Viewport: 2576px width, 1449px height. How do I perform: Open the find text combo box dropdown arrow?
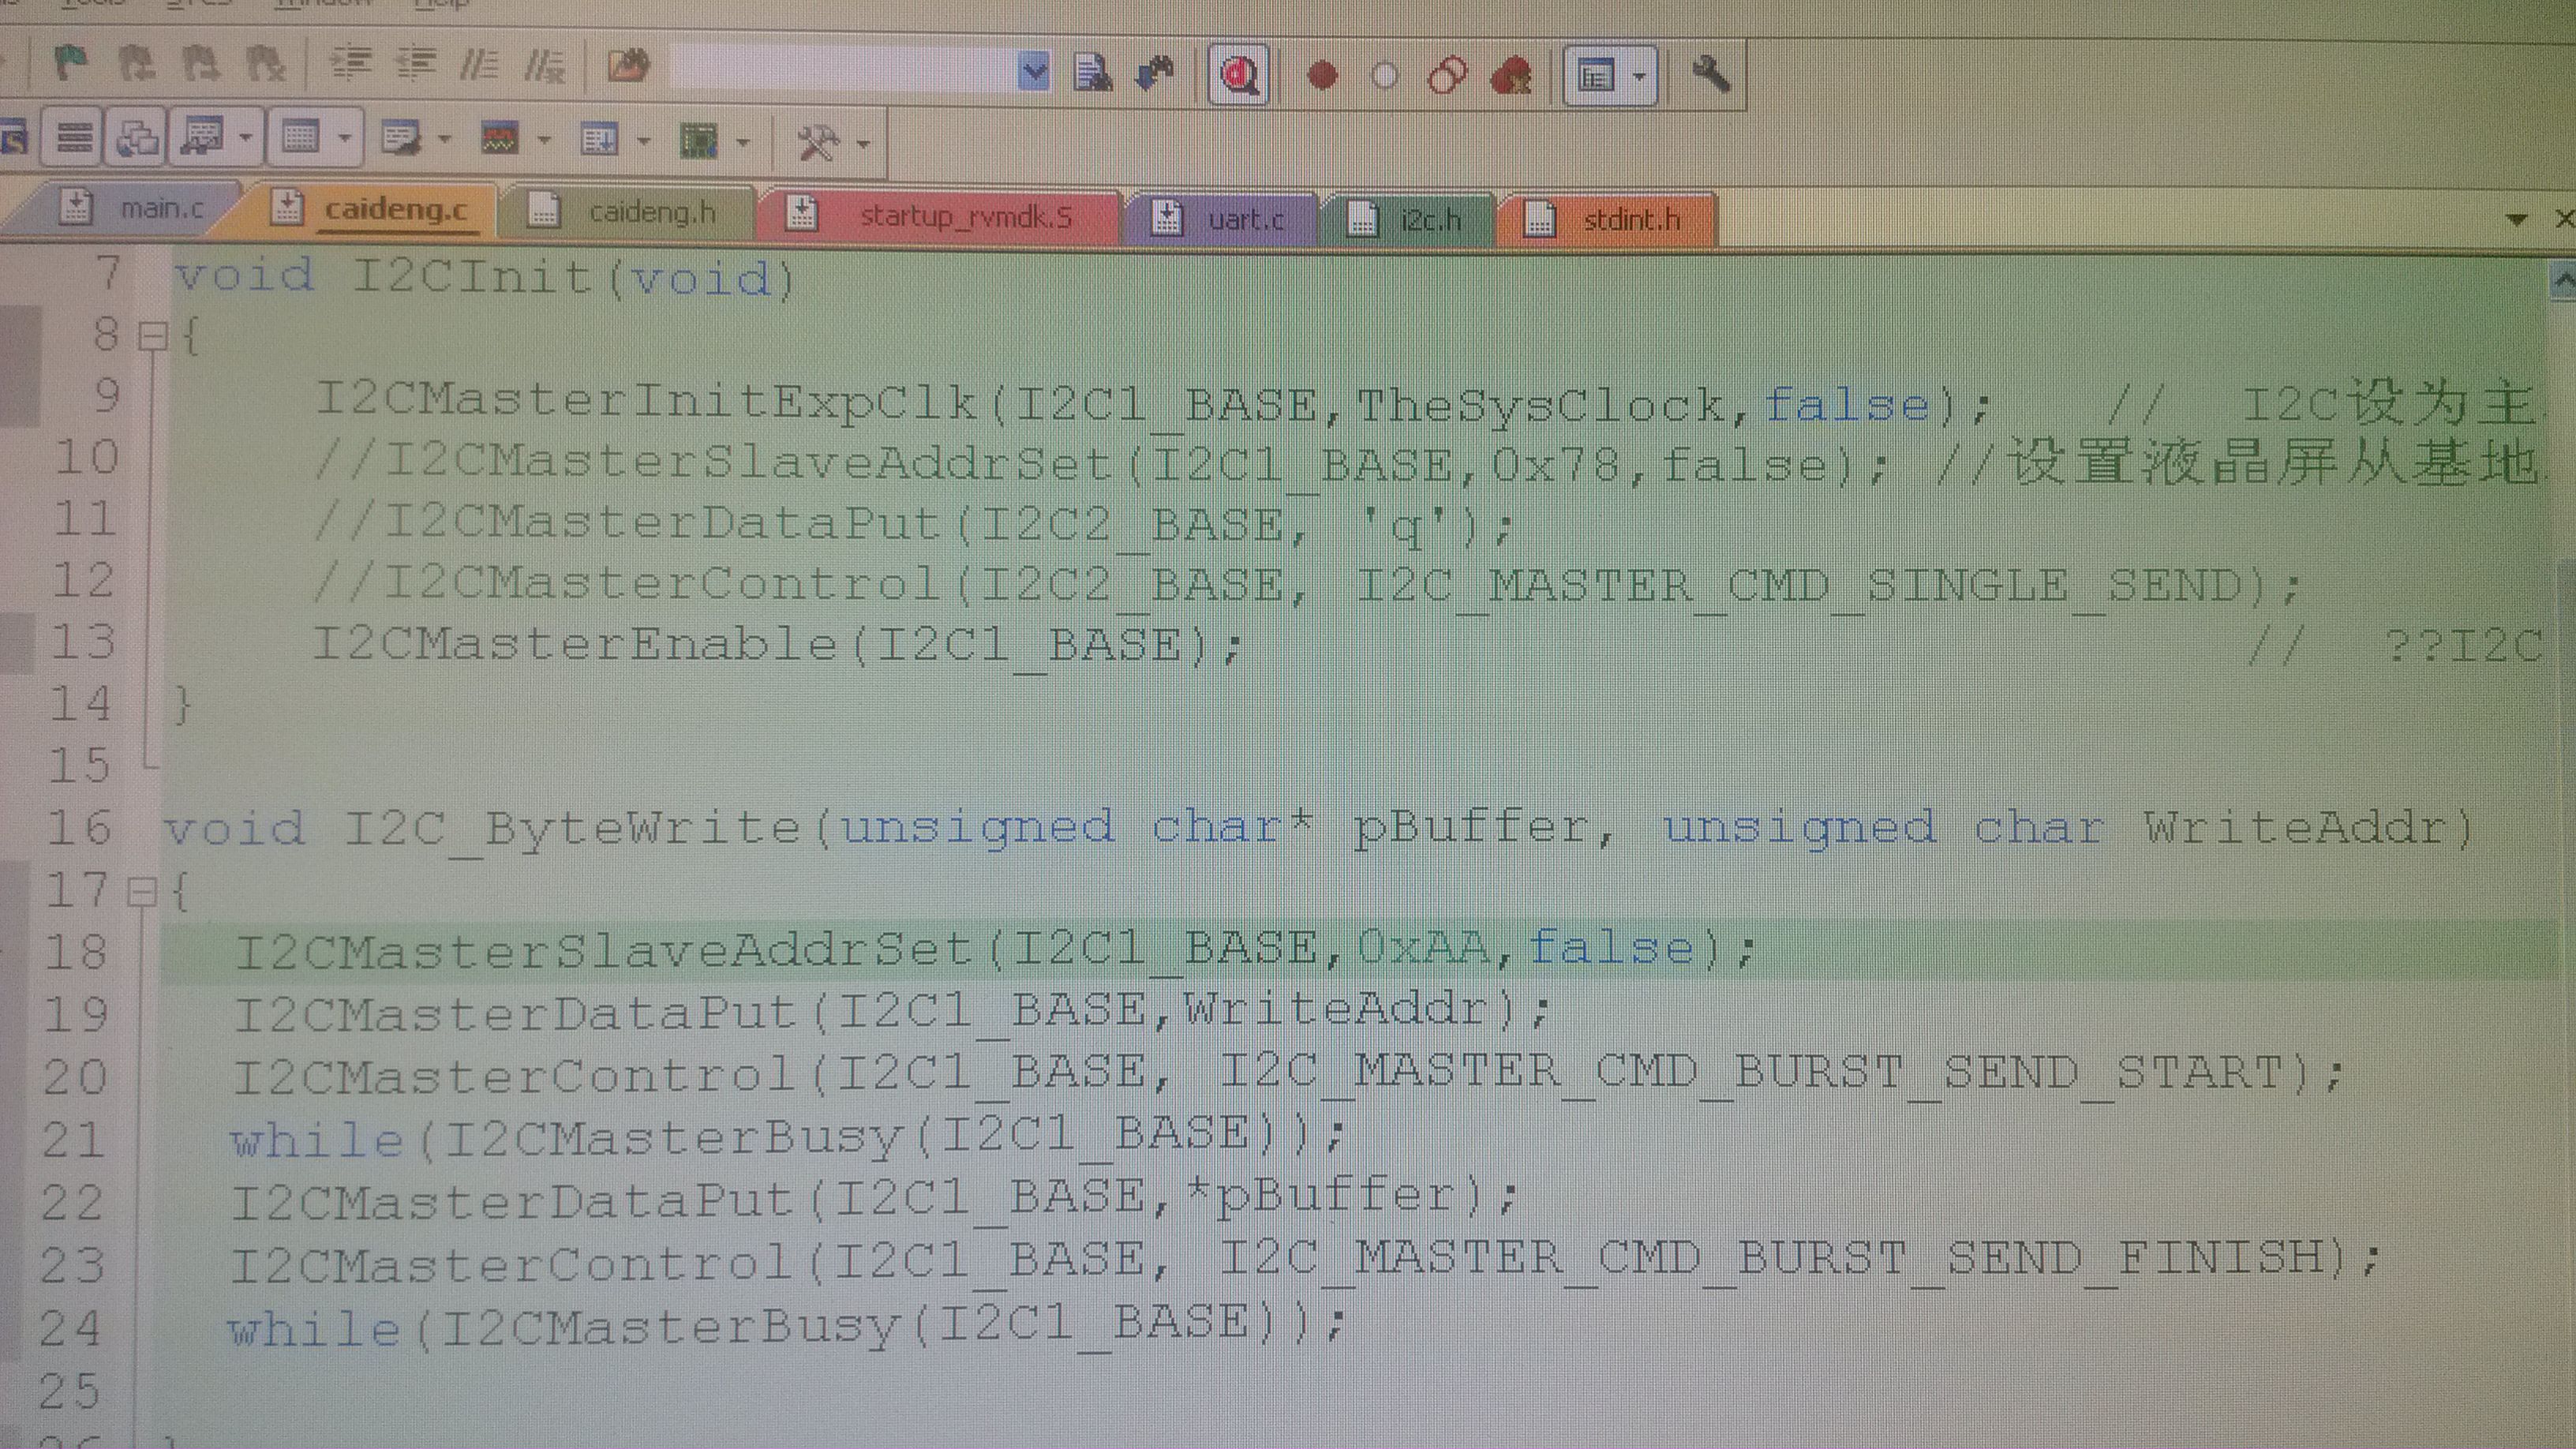tap(1034, 71)
